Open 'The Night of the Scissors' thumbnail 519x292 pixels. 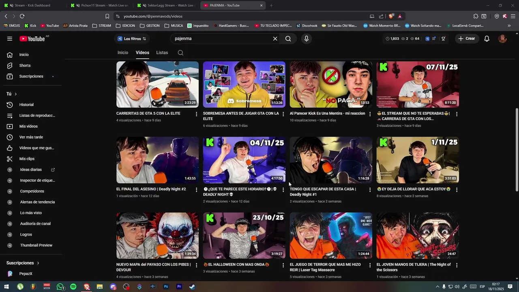[x=418, y=236]
